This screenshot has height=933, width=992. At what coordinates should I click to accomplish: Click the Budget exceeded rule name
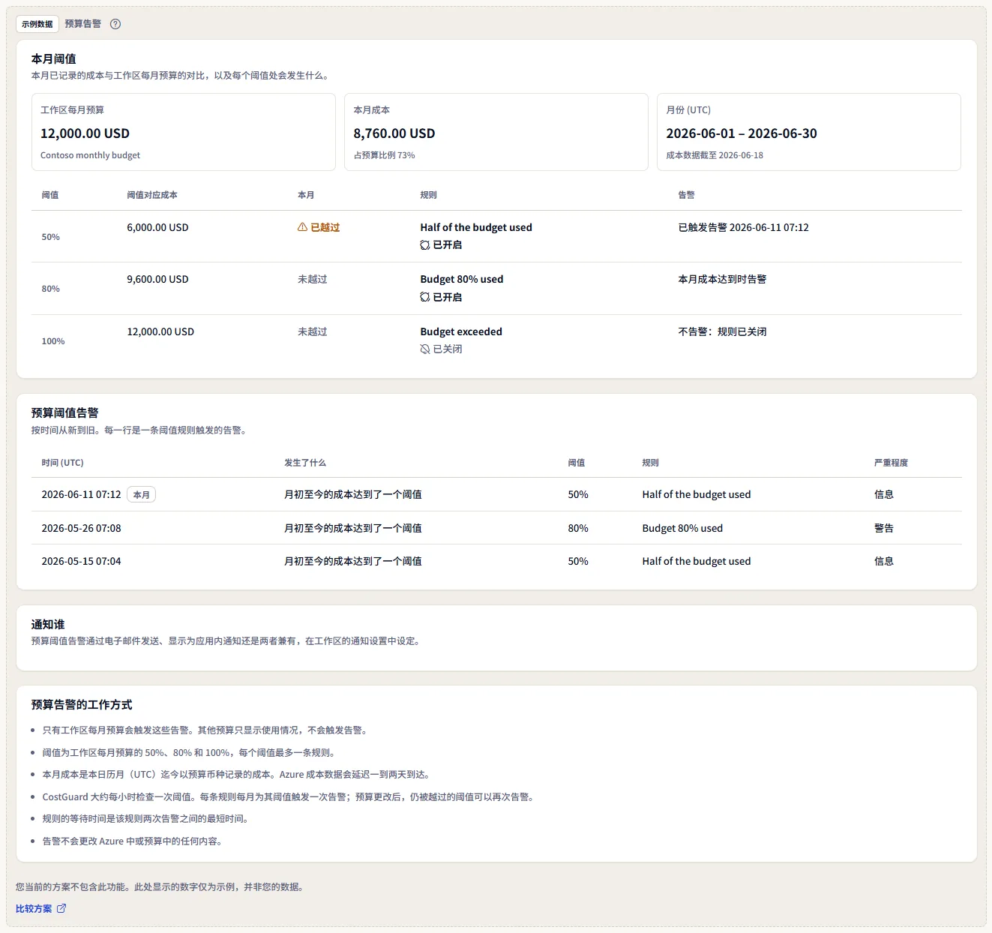[461, 331]
